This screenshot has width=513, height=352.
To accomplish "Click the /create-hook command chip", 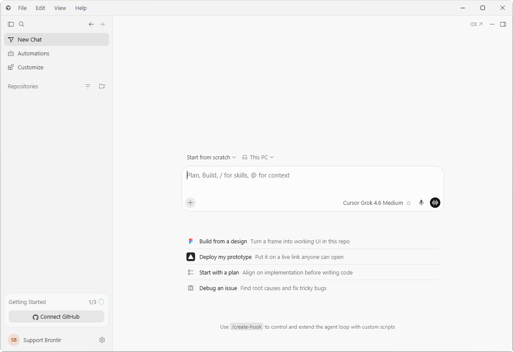I will 247,327.
